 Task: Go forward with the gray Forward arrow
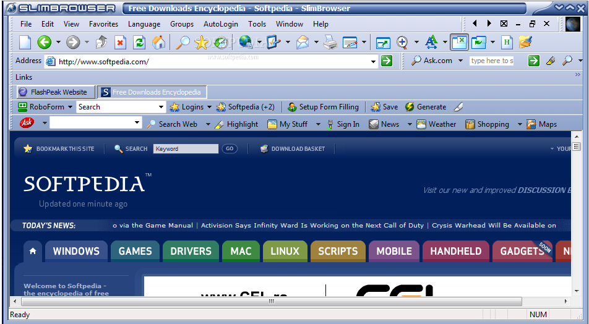point(73,43)
